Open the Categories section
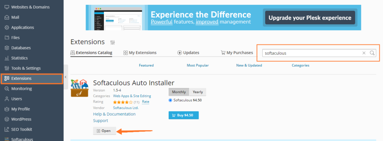The image size is (383, 141). 300,65
